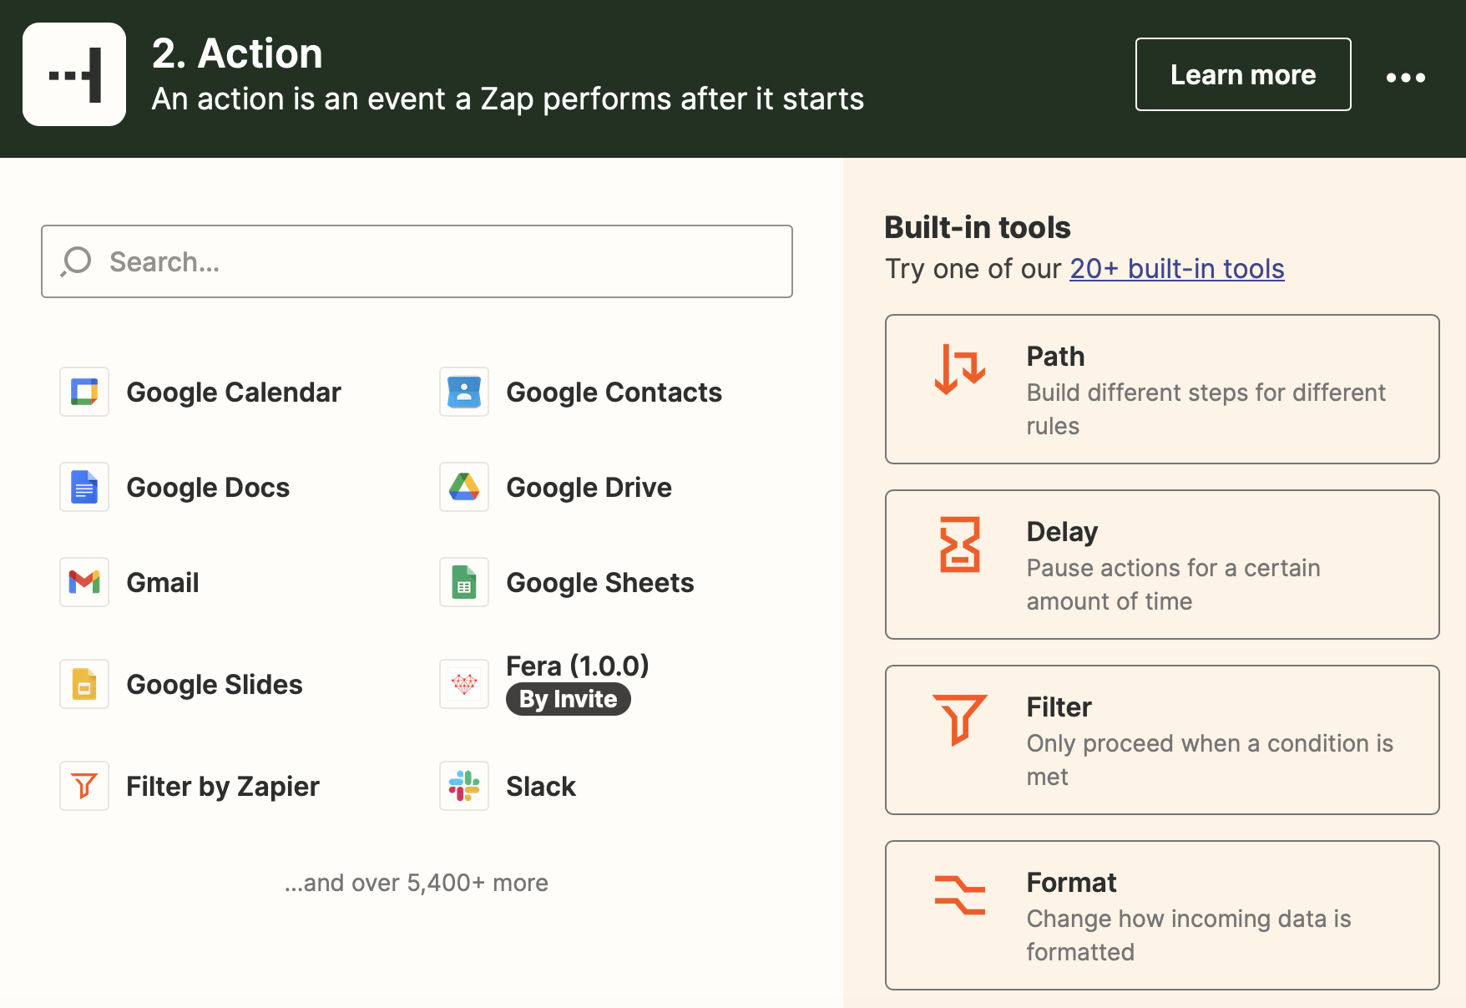1466x1008 pixels.
Task: Click 'Change how incoming data is formatted' text
Action: pos(1189,935)
